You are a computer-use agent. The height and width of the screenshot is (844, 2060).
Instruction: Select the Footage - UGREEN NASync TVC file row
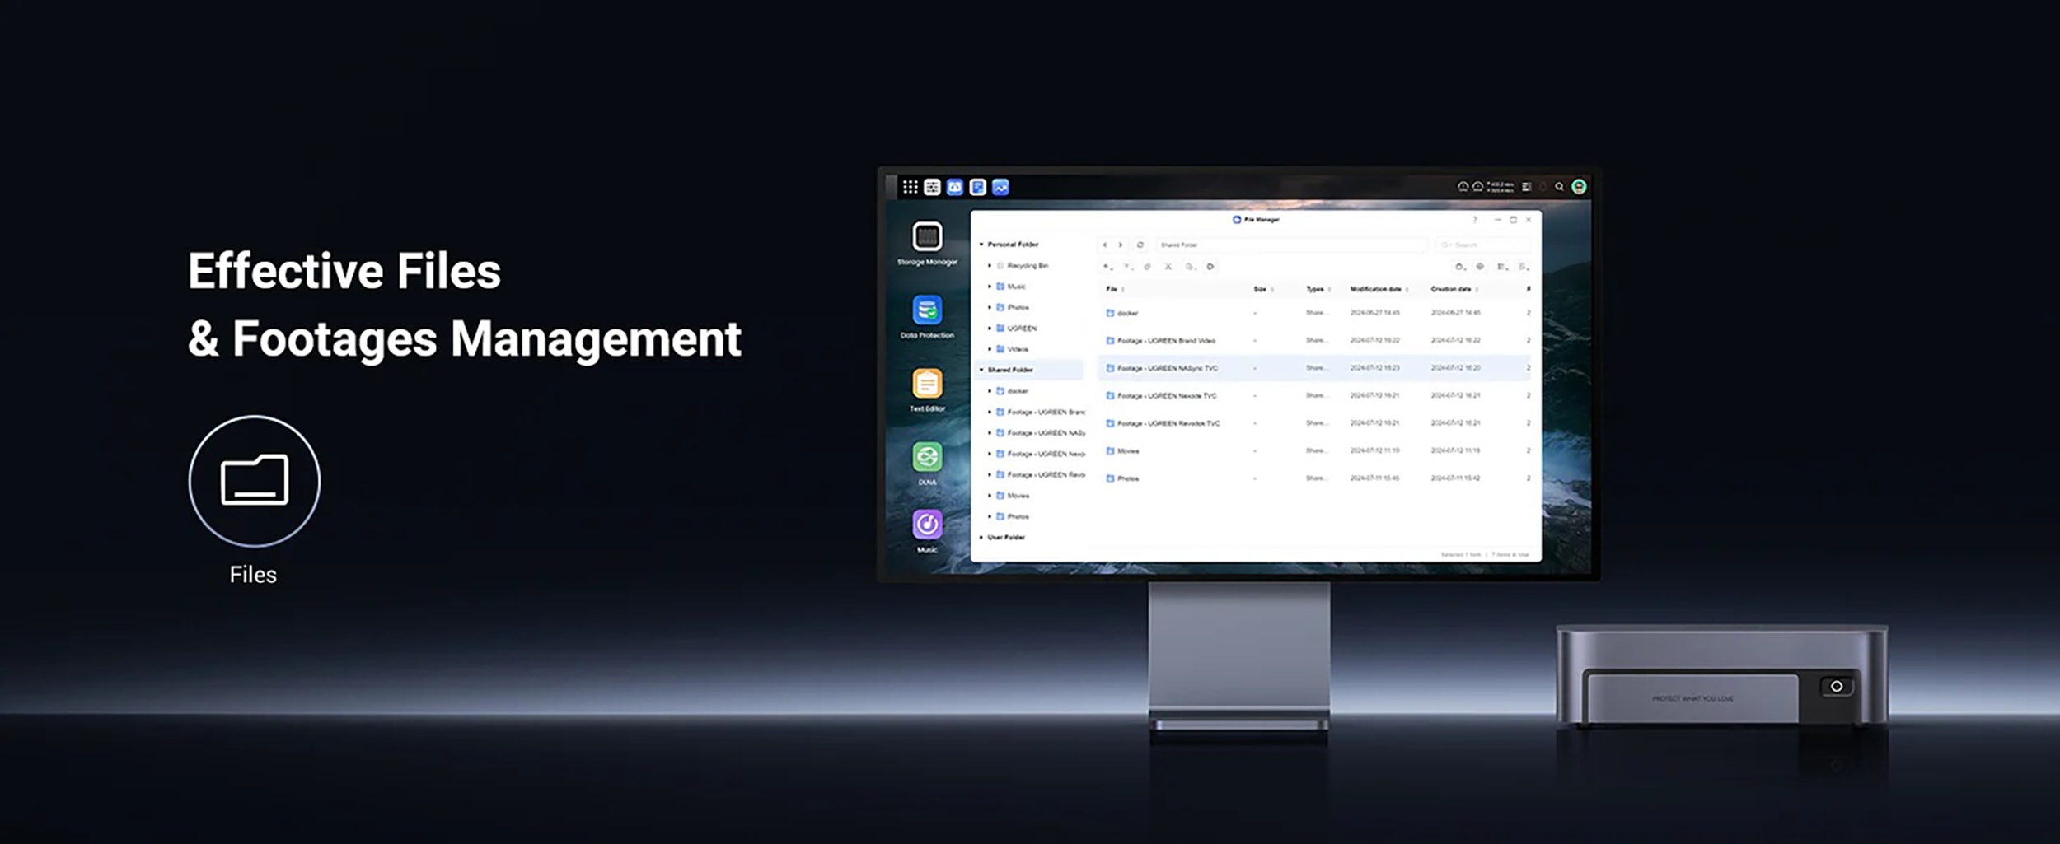tap(1314, 368)
